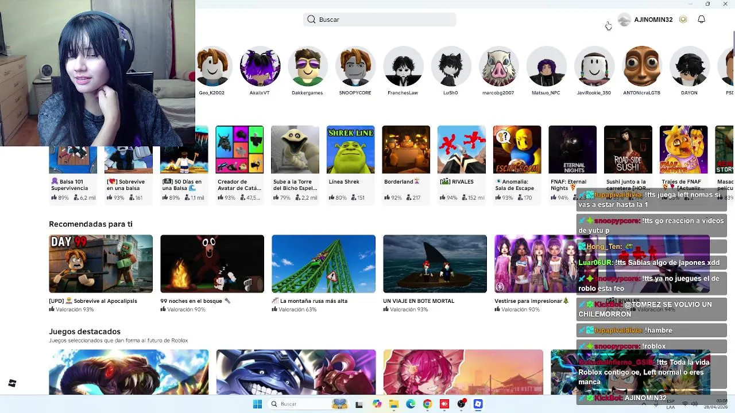Image resolution: width=735 pixels, height=413 pixels.
Task: Click the Juegos destacados heading
Action: 84,332
